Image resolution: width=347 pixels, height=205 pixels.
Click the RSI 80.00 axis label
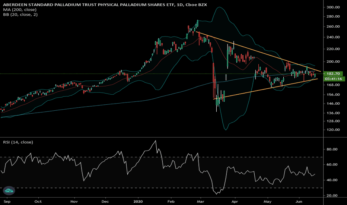pos(332,149)
